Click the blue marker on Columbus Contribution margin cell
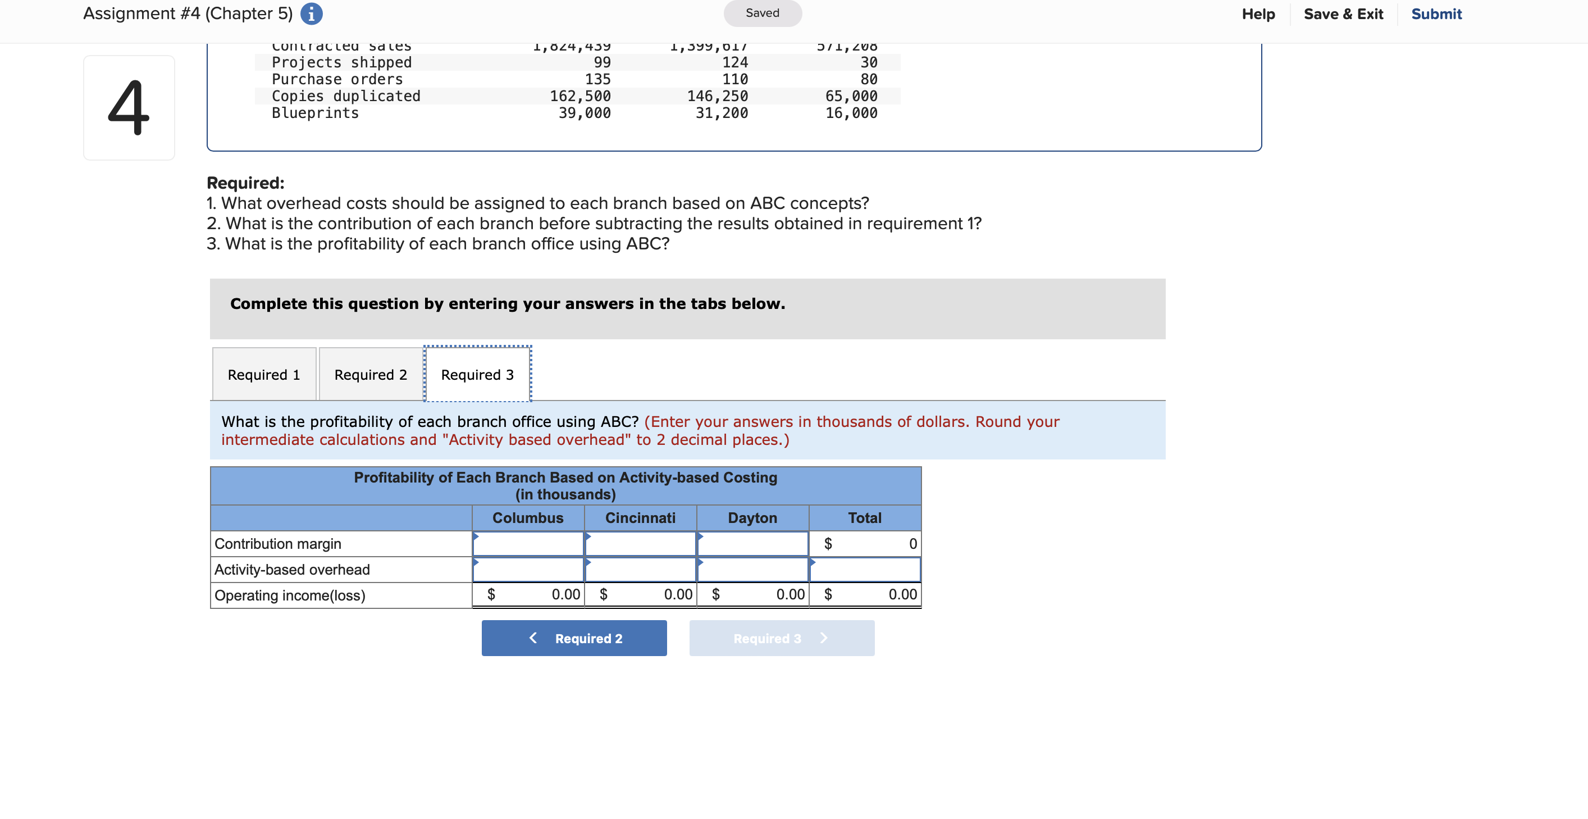 475,538
